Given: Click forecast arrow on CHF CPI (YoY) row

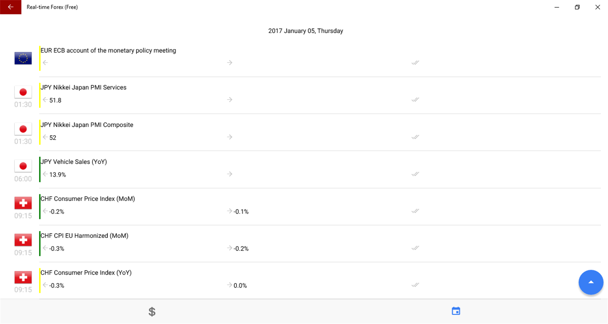Looking at the screenshot, I should point(230,285).
